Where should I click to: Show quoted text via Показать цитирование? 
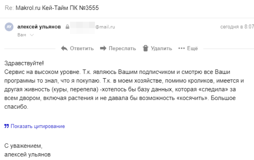38,126
